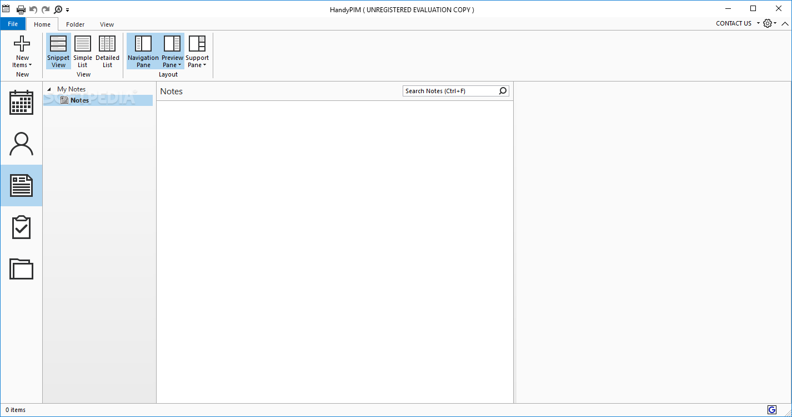Click the calendar app icon in title bar
This screenshot has width=792, height=417.
(6, 9)
